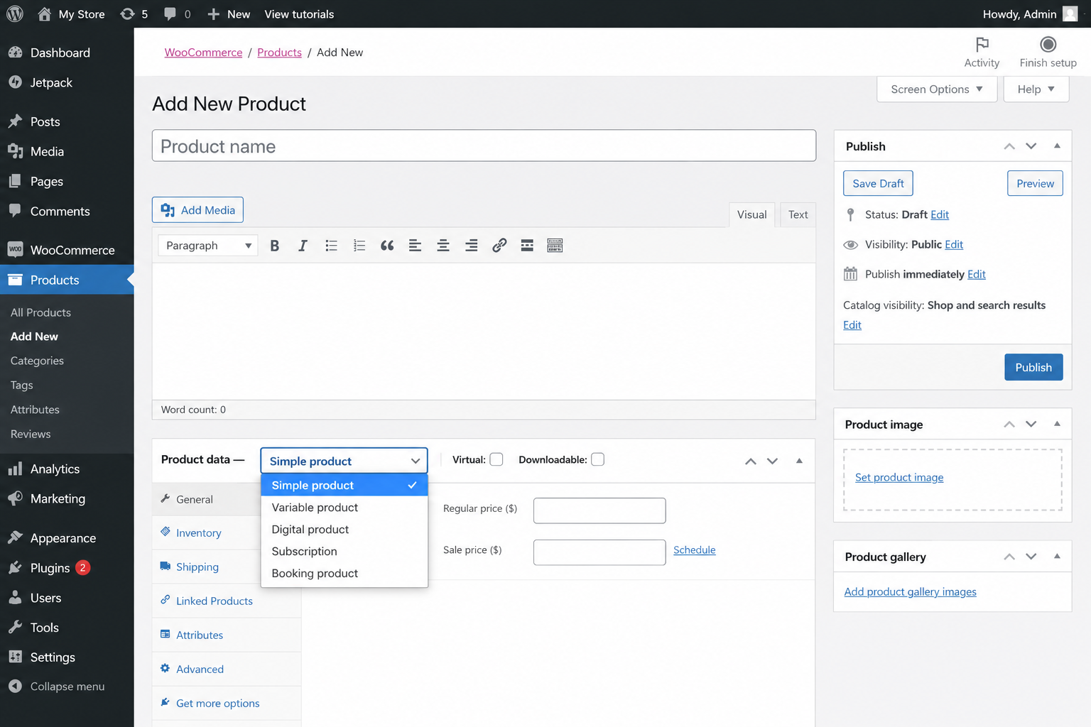
Task: Open the Activity flag panel
Action: [x=982, y=53]
